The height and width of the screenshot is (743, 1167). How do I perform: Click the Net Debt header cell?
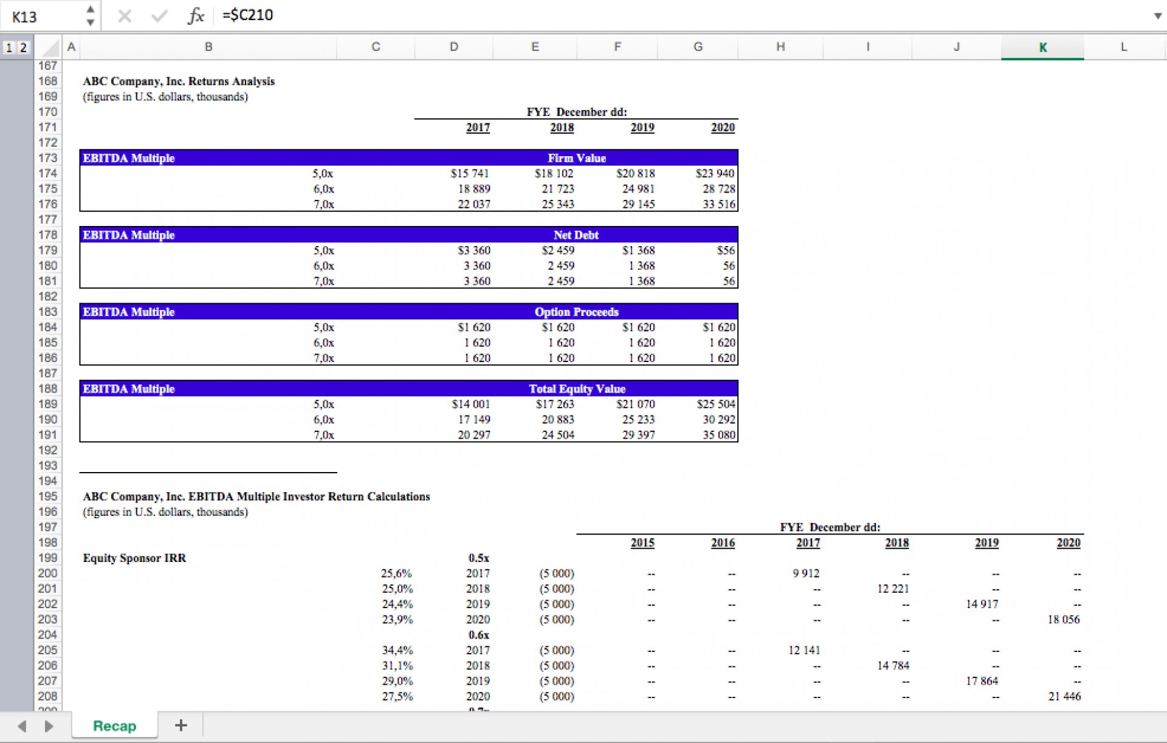click(x=576, y=235)
